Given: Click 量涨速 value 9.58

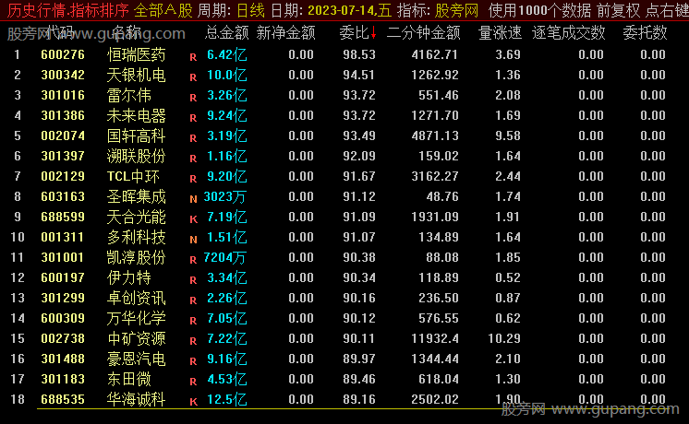Looking at the screenshot, I should 508,135.
